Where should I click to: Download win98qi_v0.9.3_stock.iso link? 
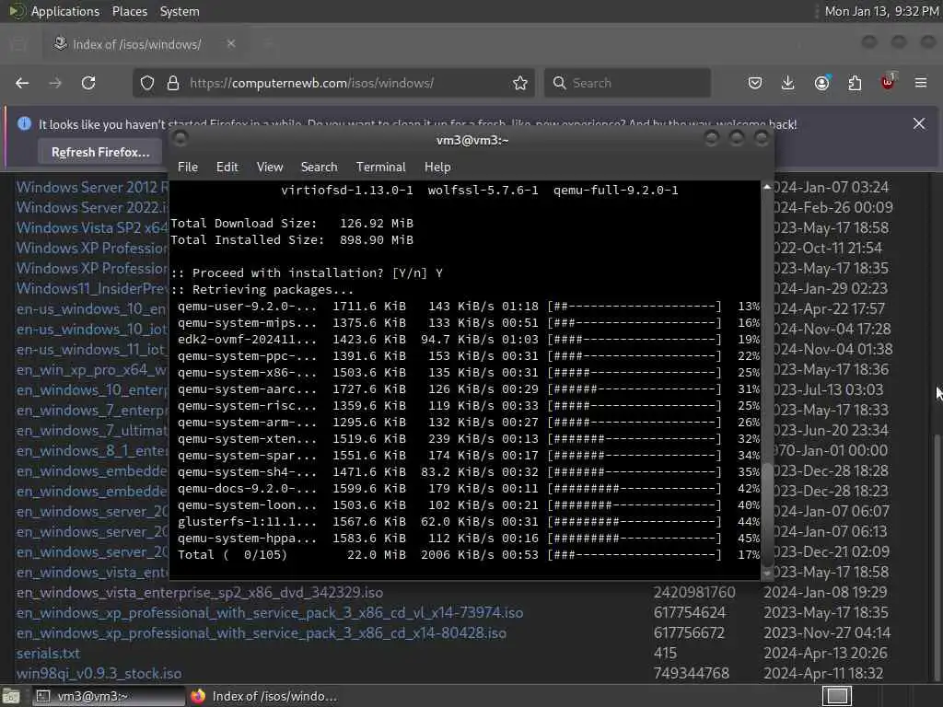(99, 674)
